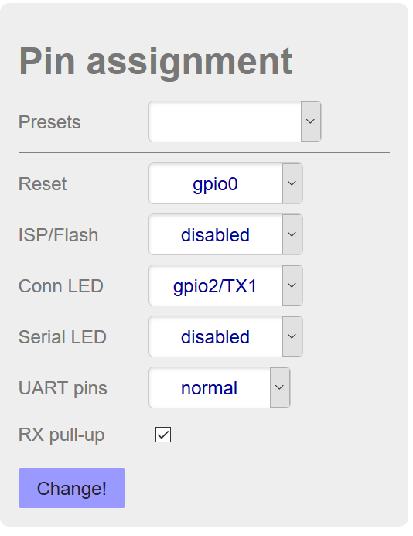The width and height of the screenshot is (413, 536).
Task: Expand the Reset pin dropdown arrow
Action: click(292, 183)
